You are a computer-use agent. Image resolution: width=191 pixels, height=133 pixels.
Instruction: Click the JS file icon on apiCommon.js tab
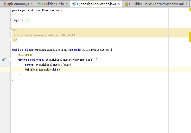pyautogui.click(x=4, y=4)
